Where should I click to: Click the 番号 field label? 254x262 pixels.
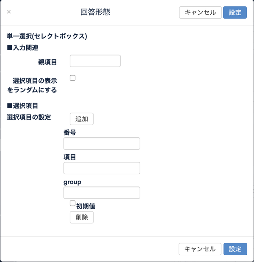tap(70, 133)
